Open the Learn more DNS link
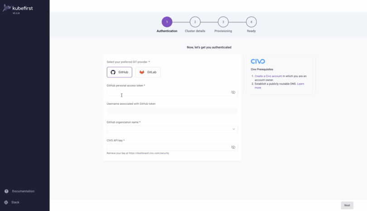This screenshot has height=211, width=367. [x=280, y=86]
